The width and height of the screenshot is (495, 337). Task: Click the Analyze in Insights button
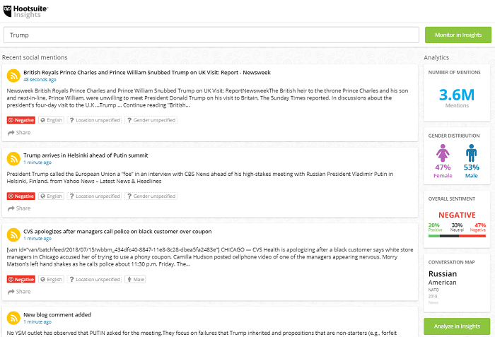coord(458,326)
